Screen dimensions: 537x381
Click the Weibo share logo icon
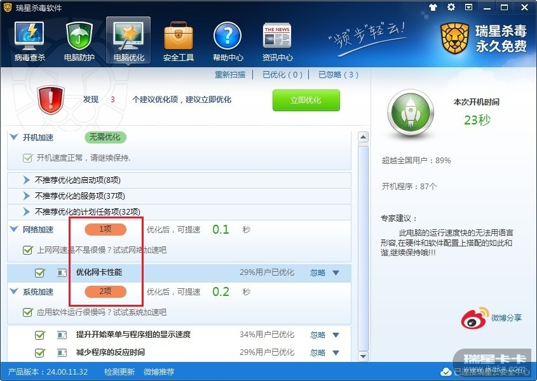[x=475, y=317]
